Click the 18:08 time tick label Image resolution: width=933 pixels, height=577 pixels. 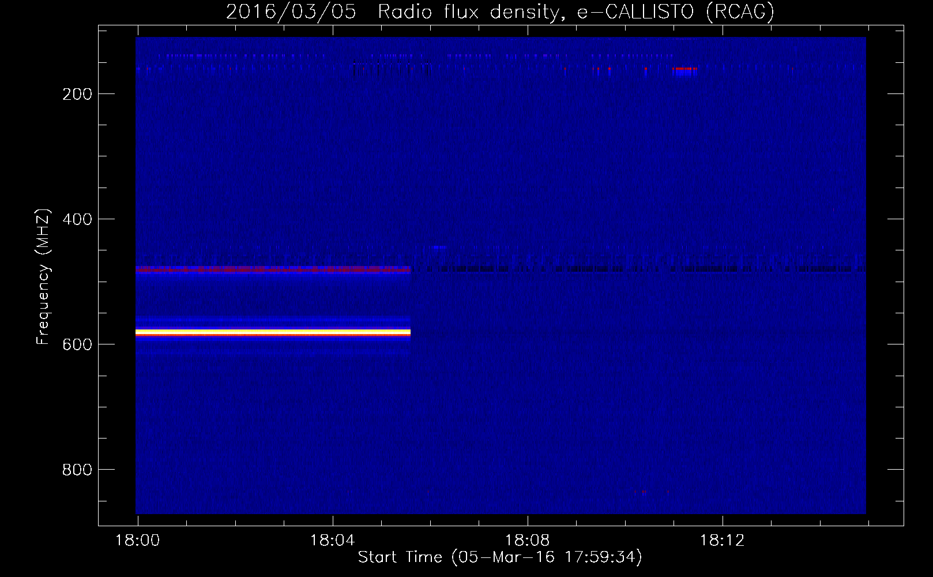[527, 541]
